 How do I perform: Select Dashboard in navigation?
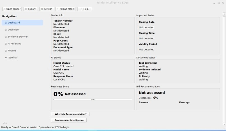click(22, 23)
